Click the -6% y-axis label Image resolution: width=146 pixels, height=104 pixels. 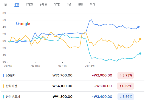(4, 62)
